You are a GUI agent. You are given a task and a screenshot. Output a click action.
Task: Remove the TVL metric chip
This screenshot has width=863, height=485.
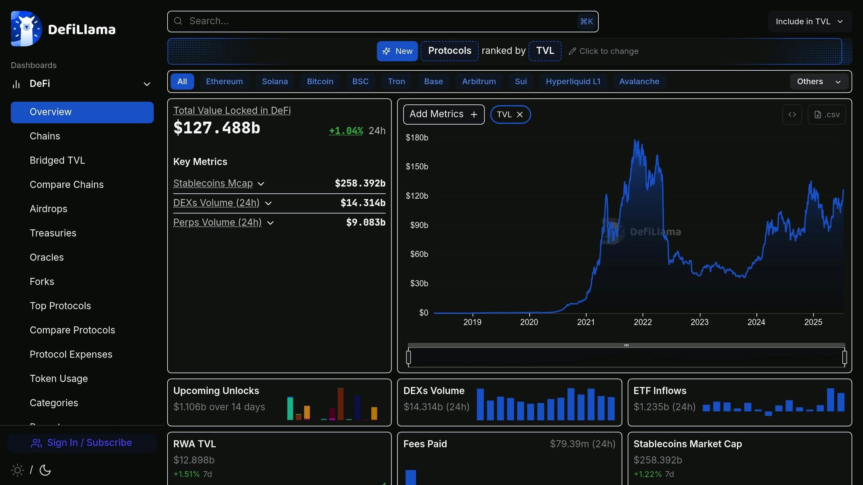[x=520, y=115]
